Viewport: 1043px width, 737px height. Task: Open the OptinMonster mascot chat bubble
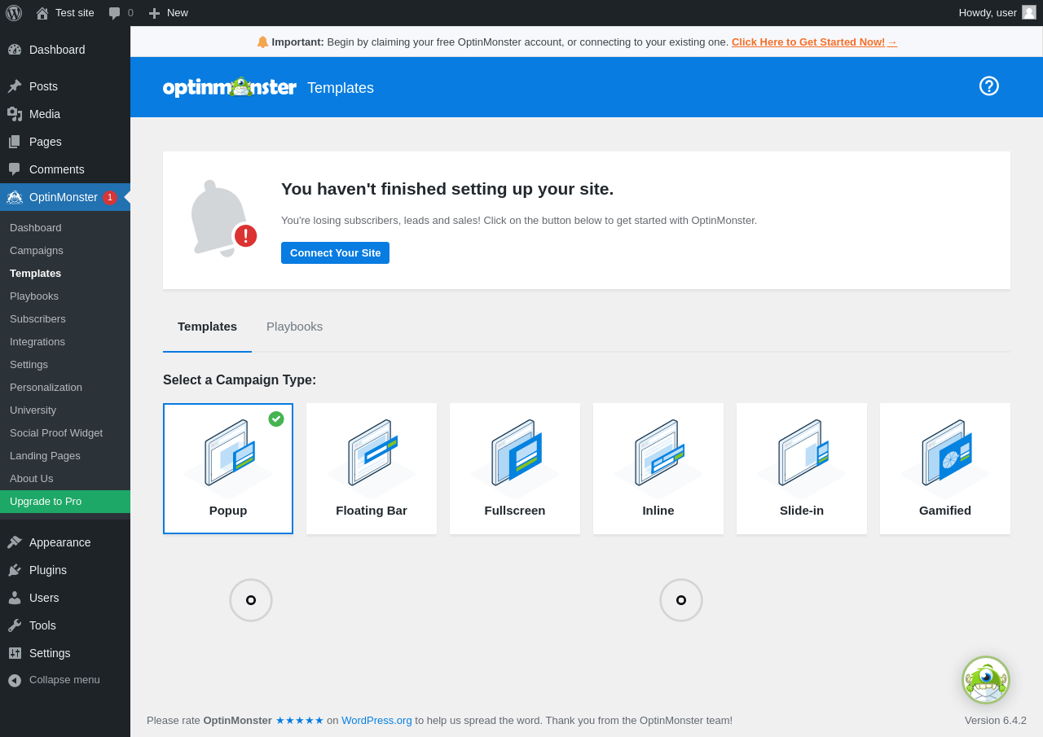click(986, 680)
